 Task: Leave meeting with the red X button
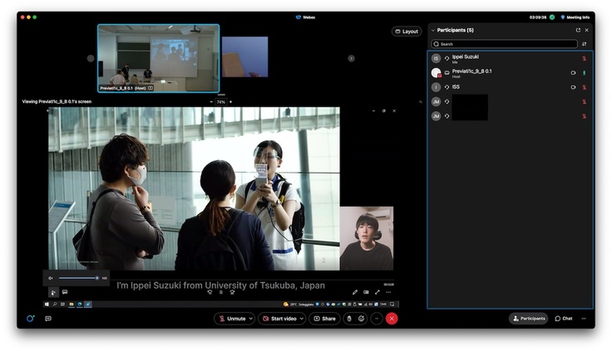click(392, 319)
